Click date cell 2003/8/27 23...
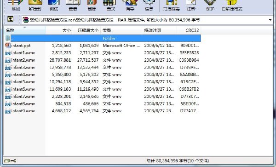 coord(159,111)
